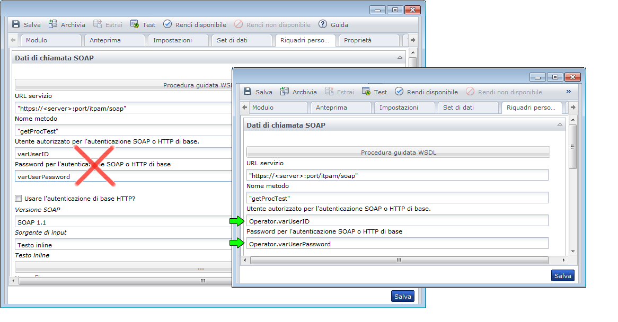618x322 pixels.
Task: Click Testo inline ellipsis button
Action: pos(123,267)
